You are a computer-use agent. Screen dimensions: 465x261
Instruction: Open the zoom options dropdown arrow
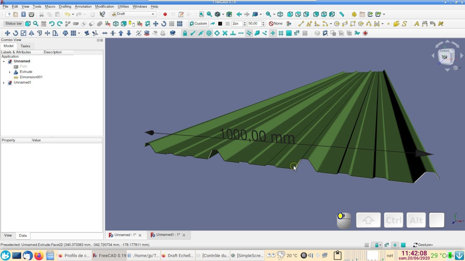click(x=274, y=14)
